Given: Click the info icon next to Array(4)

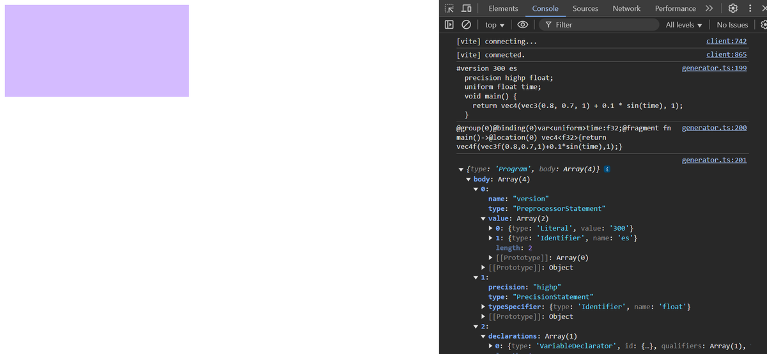Looking at the screenshot, I should [607, 169].
